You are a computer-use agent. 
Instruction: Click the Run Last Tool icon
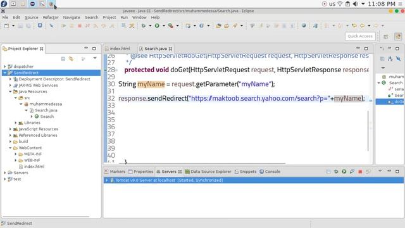171,25
